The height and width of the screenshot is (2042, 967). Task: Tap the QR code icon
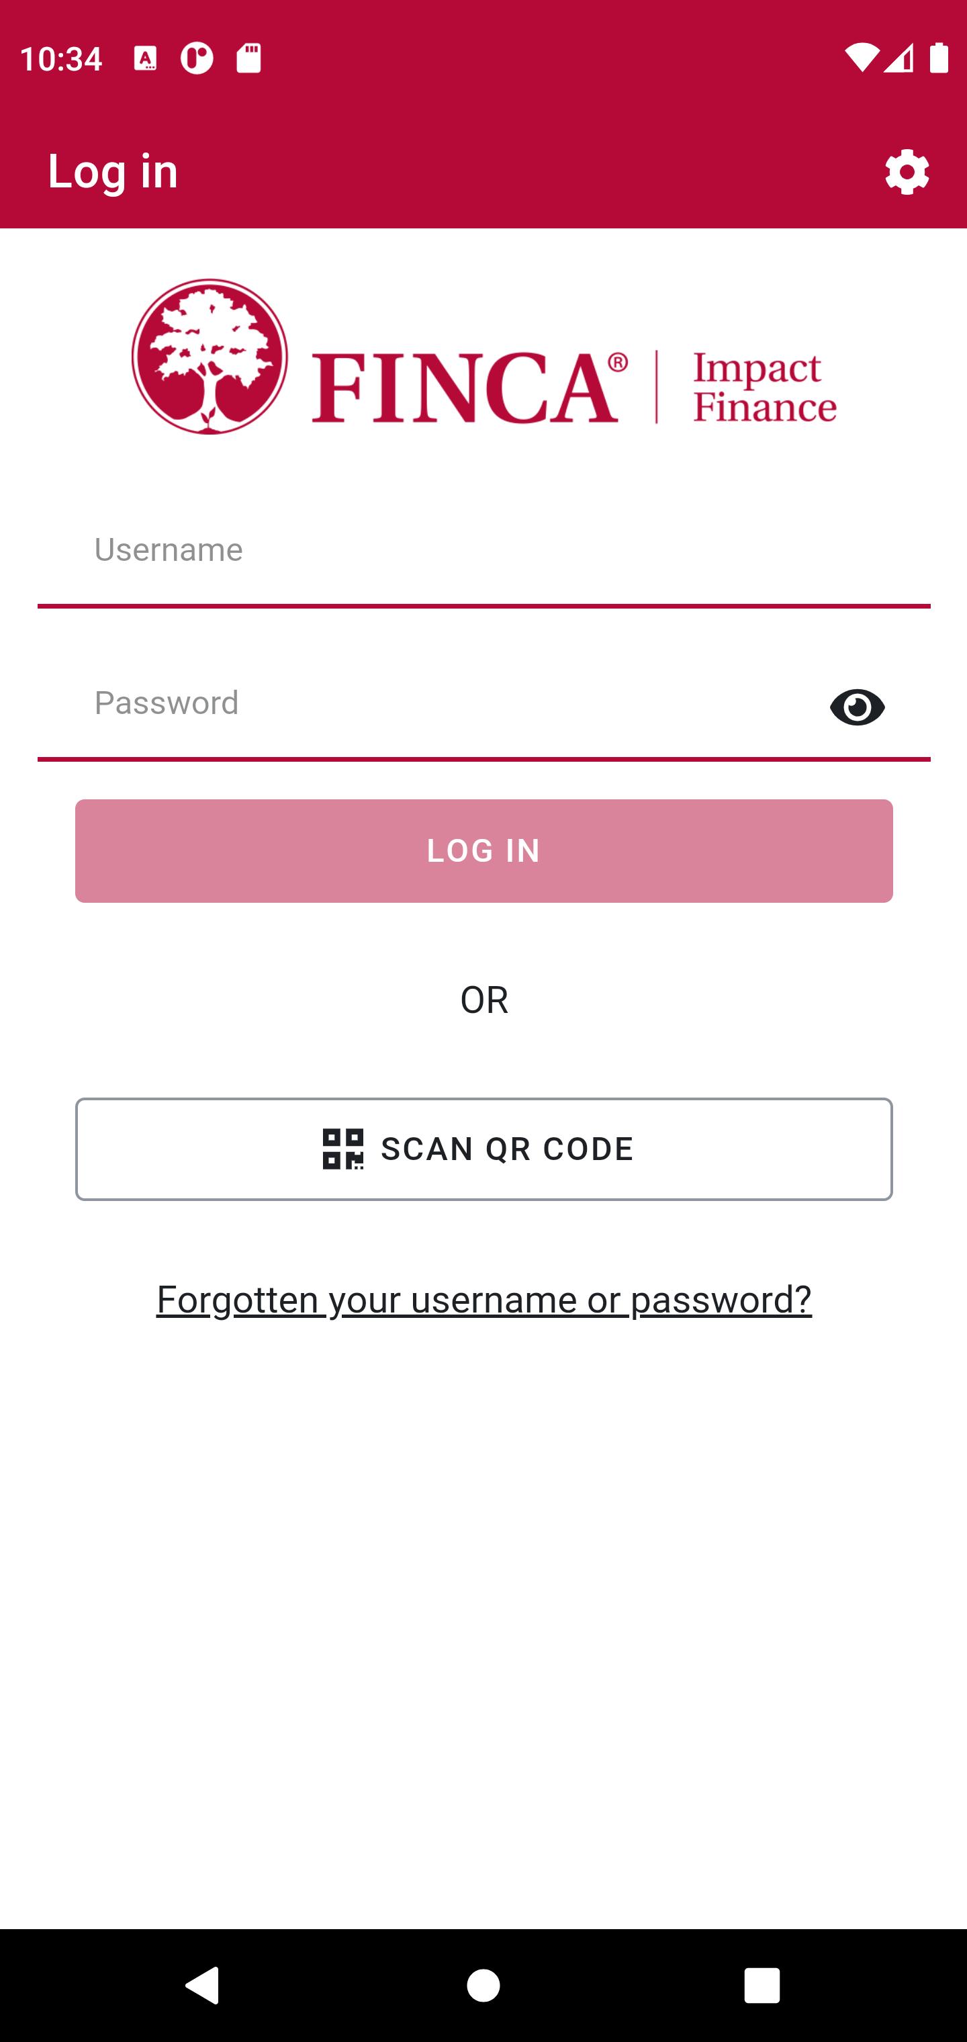(343, 1149)
